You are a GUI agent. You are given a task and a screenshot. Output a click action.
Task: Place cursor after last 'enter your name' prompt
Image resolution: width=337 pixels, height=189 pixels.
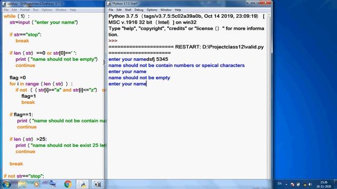146,84
